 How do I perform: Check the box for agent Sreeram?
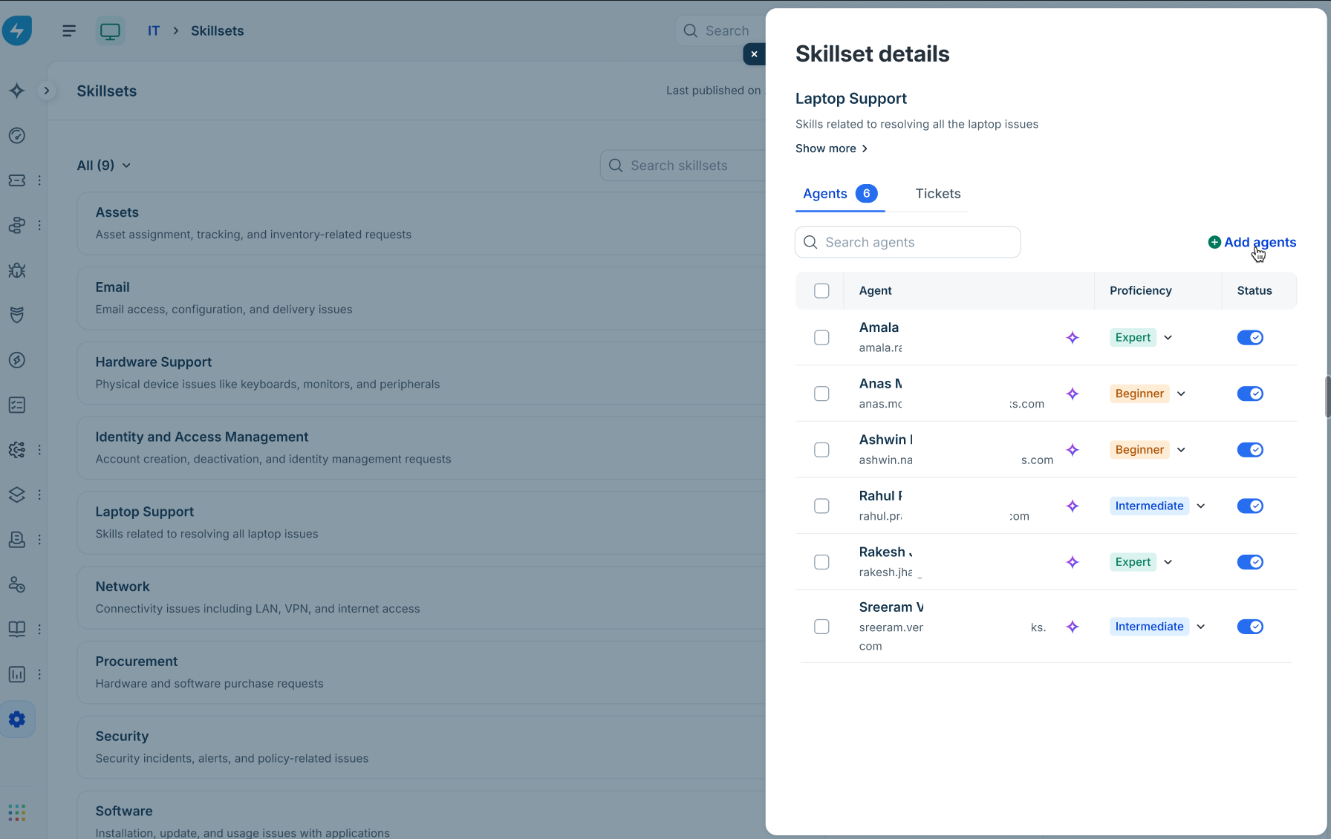click(x=821, y=627)
